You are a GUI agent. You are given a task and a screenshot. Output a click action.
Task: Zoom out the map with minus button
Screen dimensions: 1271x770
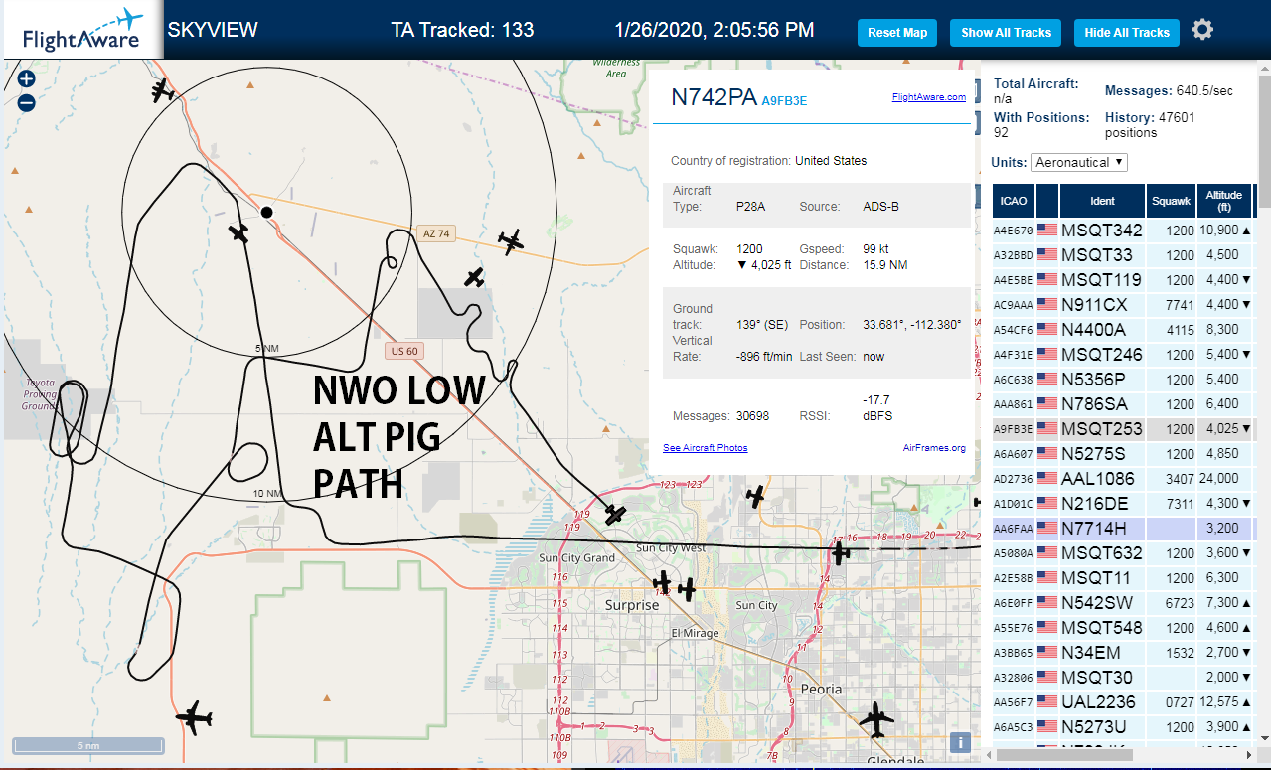tap(27, 102)
